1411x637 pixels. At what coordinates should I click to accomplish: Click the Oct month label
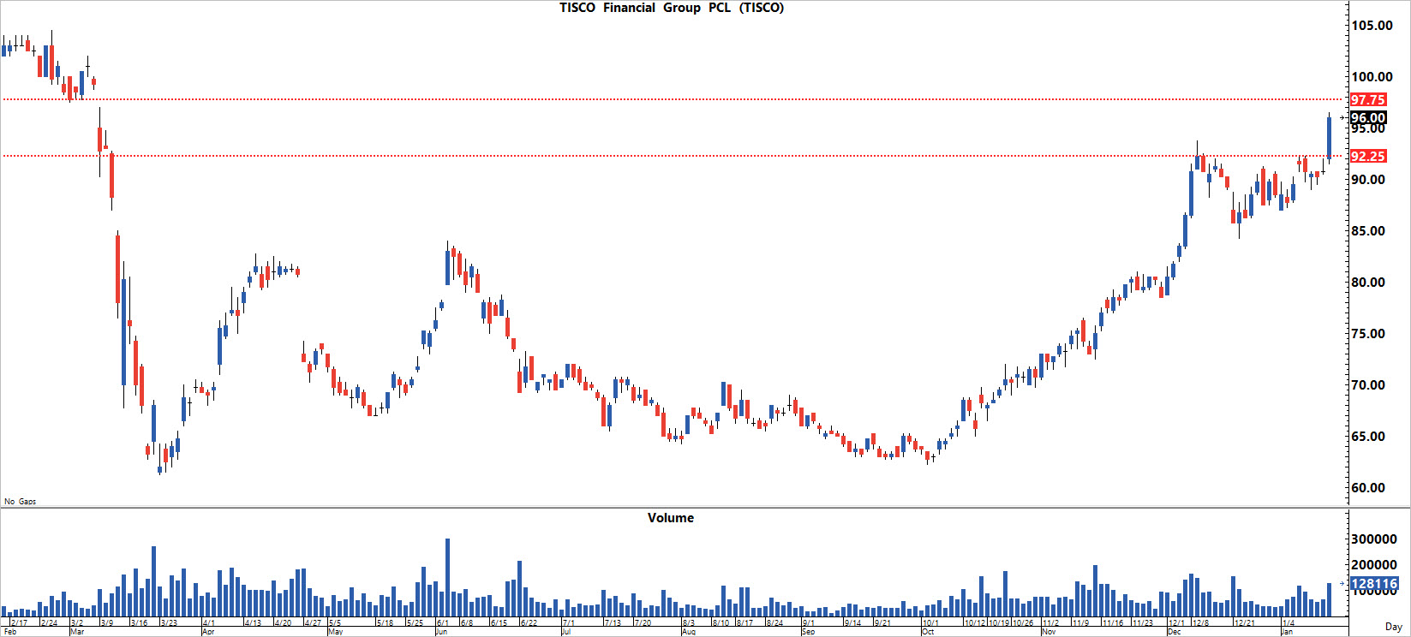point(929,632)
